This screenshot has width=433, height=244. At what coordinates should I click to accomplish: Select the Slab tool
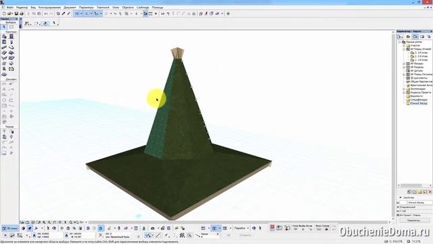(12, 47)
